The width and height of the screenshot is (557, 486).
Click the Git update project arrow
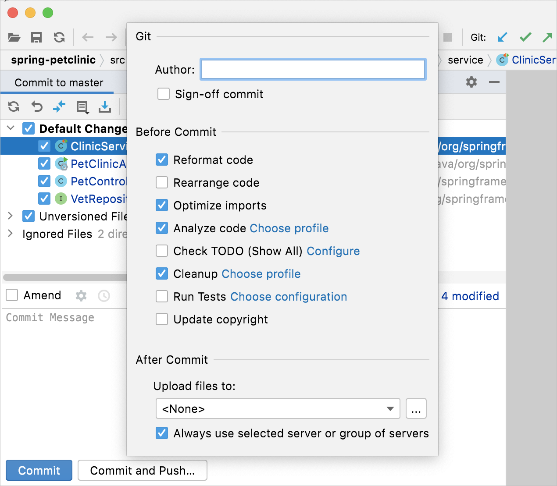point(502,37)
